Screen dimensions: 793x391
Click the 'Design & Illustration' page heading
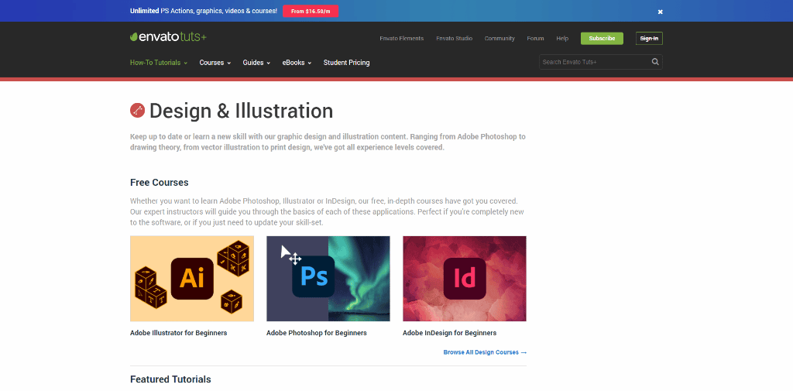[x=242, y=111]
